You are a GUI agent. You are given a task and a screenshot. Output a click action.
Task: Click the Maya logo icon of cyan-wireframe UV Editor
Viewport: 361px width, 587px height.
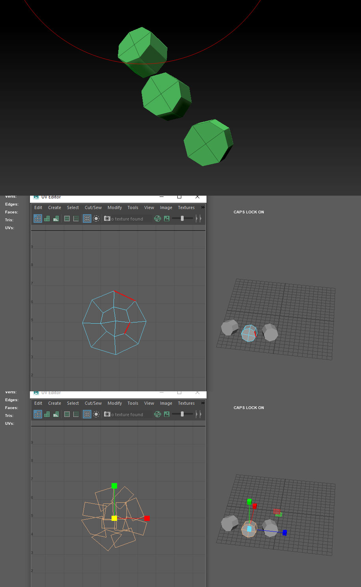point(37,197)
